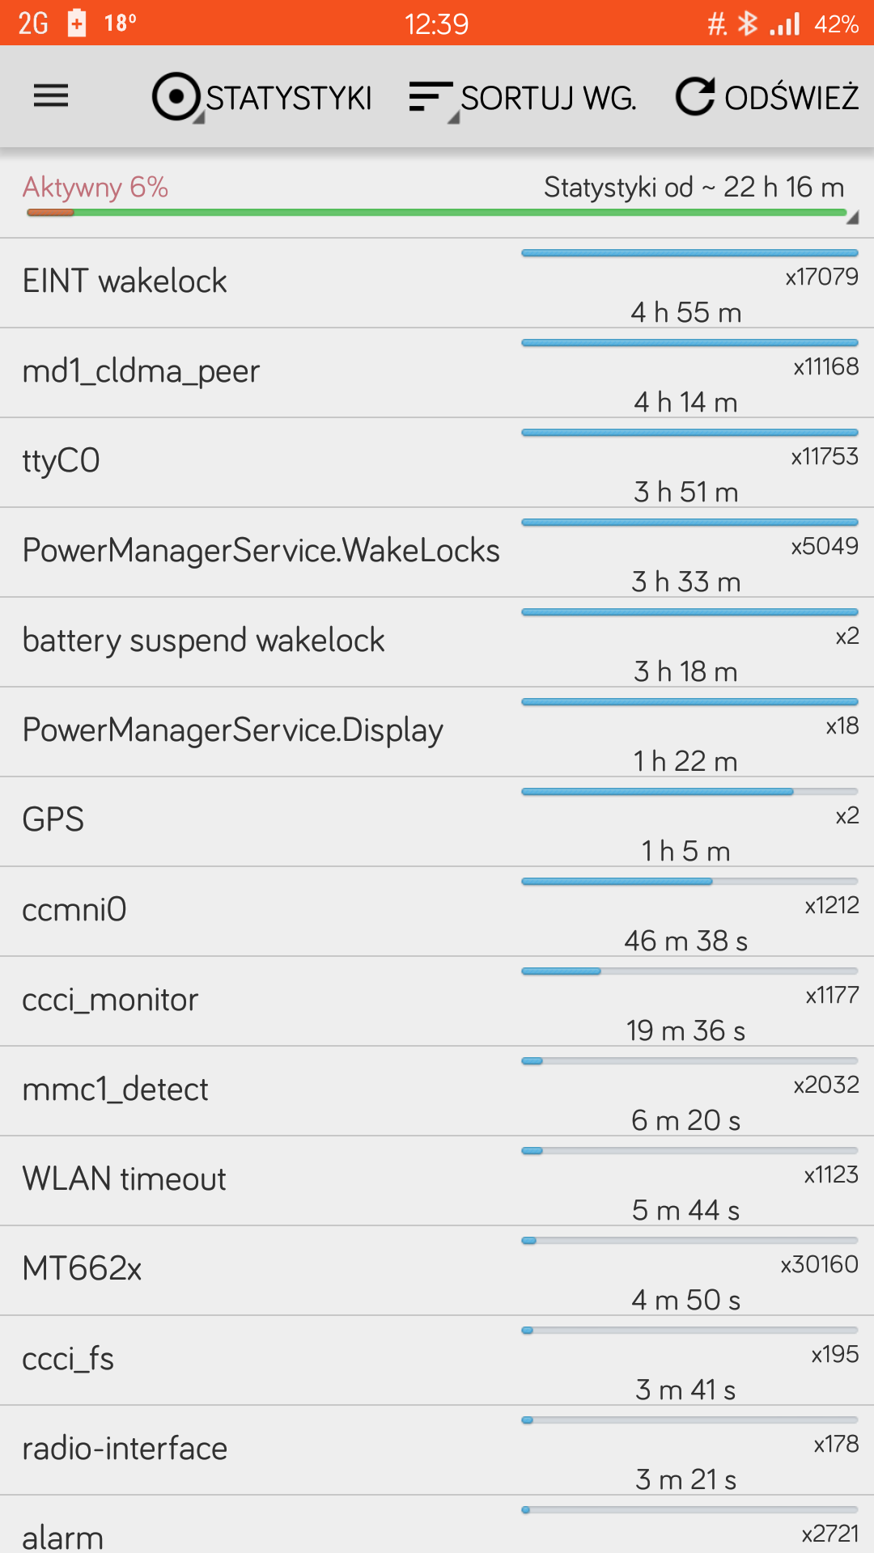Screen dimensions: 874x1553
Task: Expand the 'Statystyki od' time range selector
Action: (x=694, y=188)
